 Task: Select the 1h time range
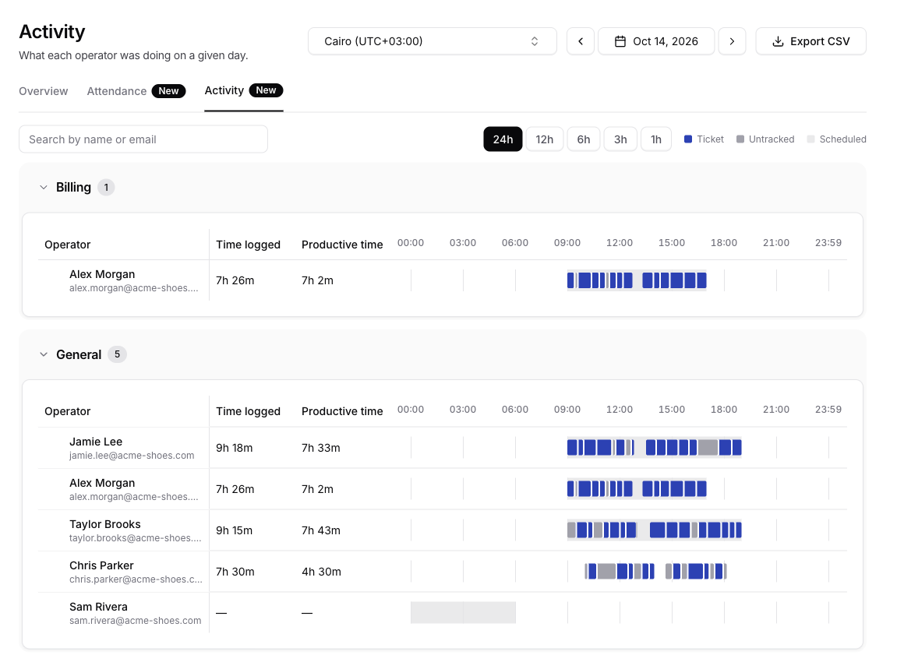[x=656, y=139]
